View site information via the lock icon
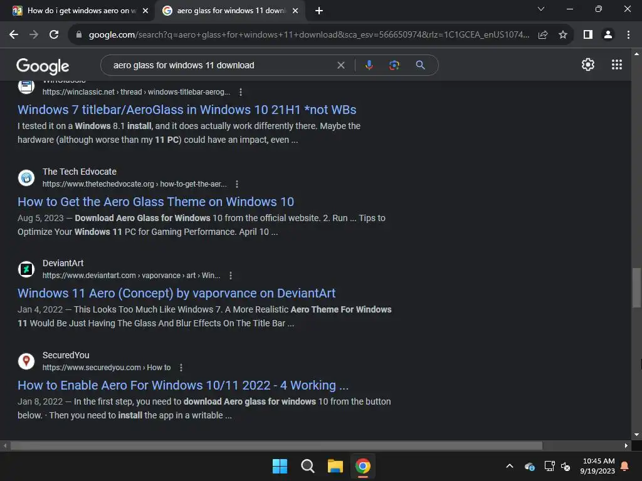 coord(79,35)
